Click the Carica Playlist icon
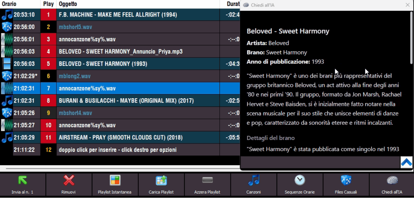Image resolution: width=414 pixels, height=198 pixels. click(x=161, y=181)
